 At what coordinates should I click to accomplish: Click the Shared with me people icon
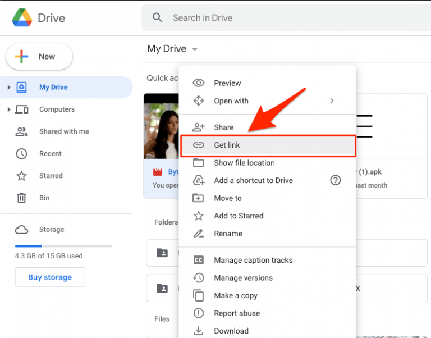point(21,131)
